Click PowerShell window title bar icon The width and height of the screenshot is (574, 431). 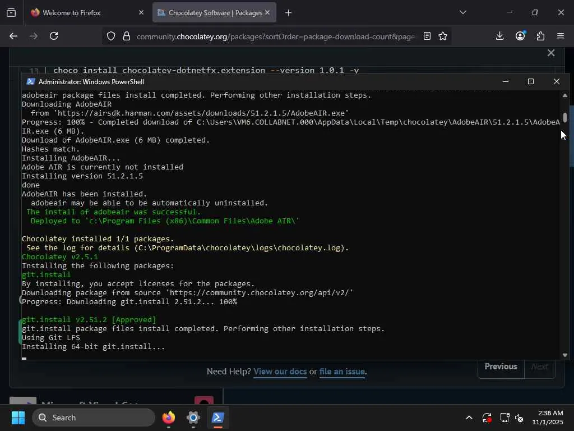click(31, 82)
